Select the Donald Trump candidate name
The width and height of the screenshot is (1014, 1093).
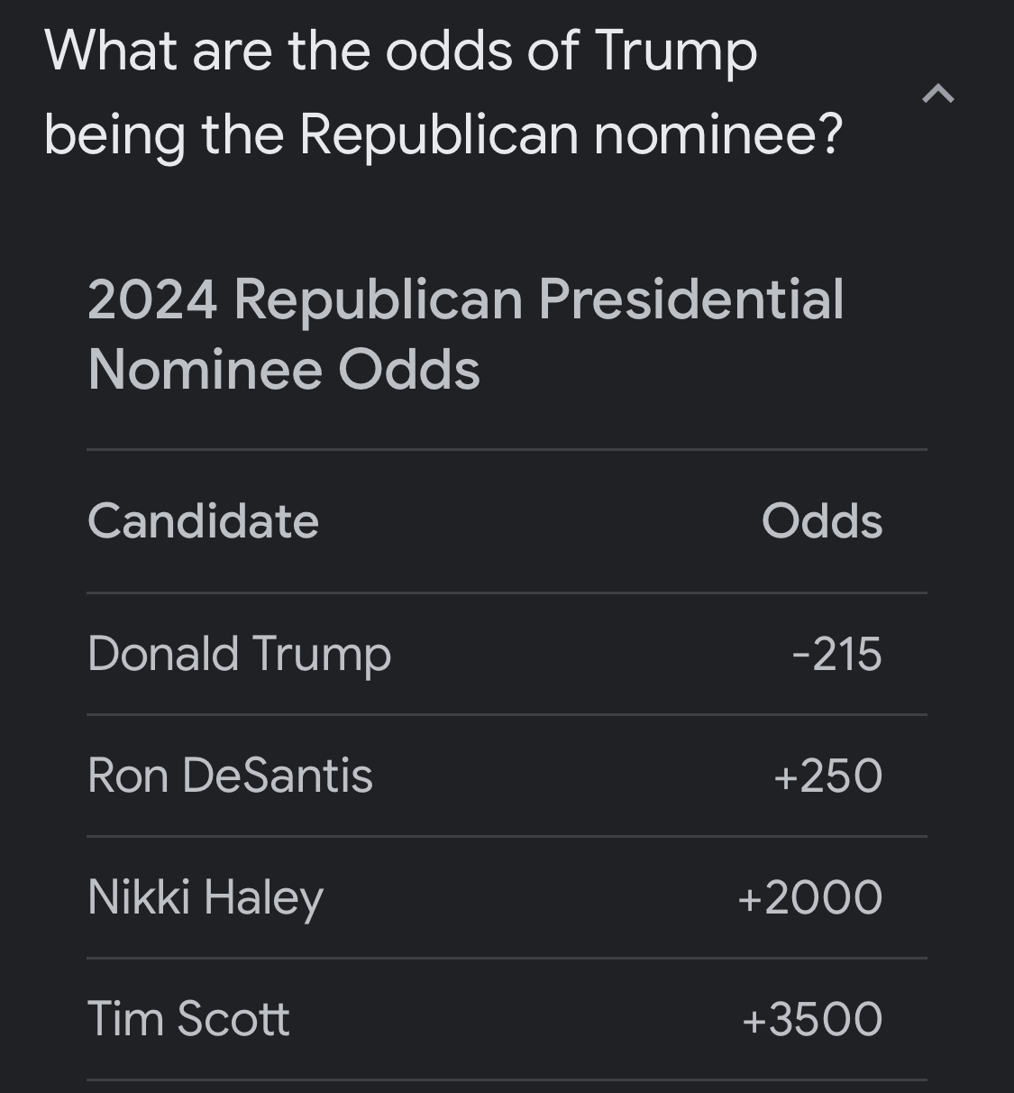click(239, 655)
